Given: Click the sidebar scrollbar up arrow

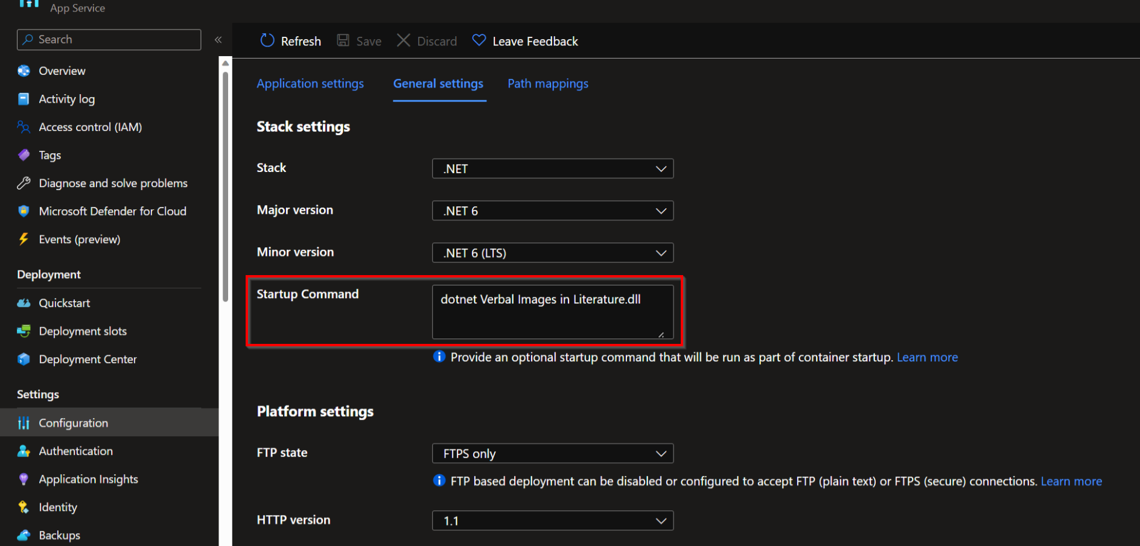Looking at the screenshot, I should tap(225, 63).
